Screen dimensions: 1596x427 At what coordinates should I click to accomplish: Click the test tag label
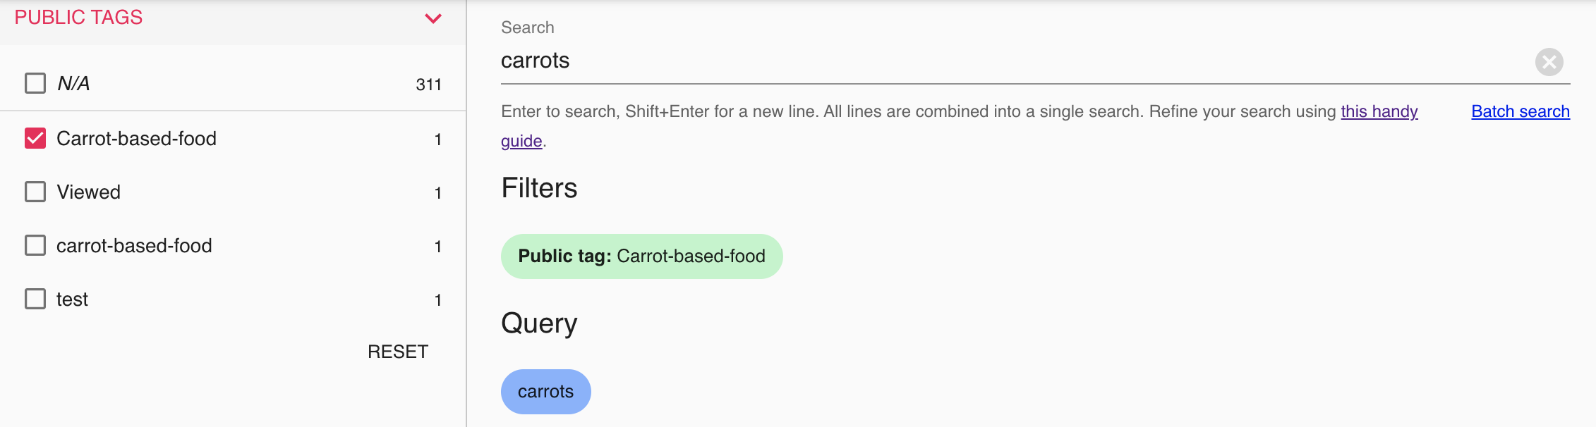(72, 299)
